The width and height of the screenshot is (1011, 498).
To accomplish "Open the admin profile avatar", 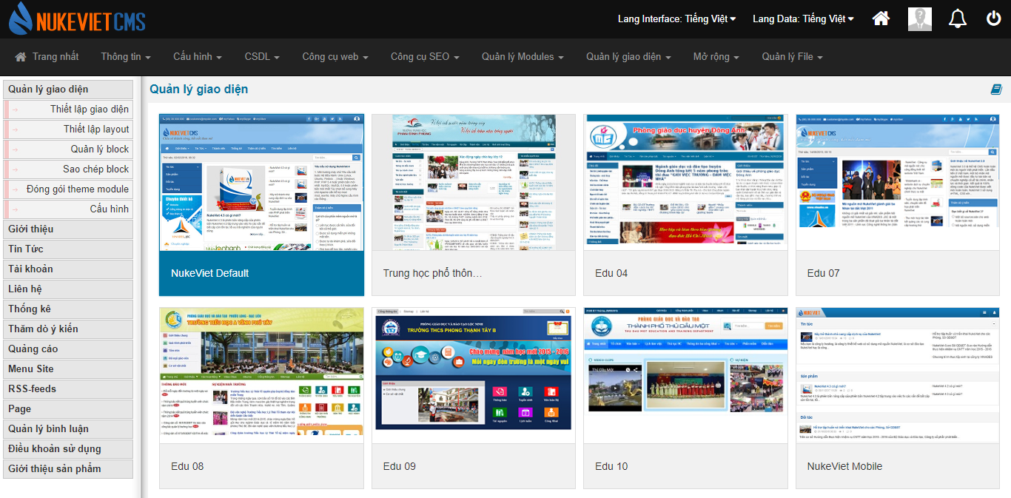I will click(x=920, y=19).
